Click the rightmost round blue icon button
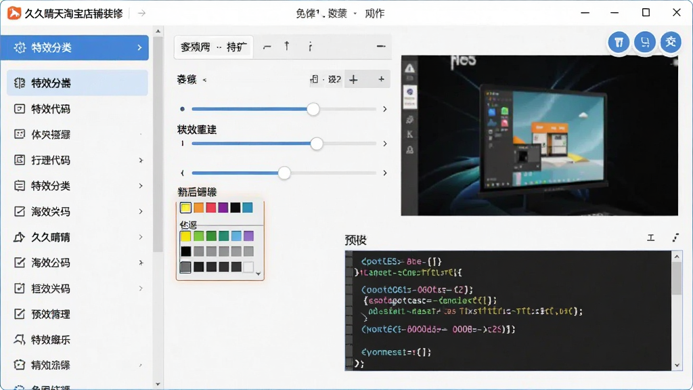 coord(671,43)
